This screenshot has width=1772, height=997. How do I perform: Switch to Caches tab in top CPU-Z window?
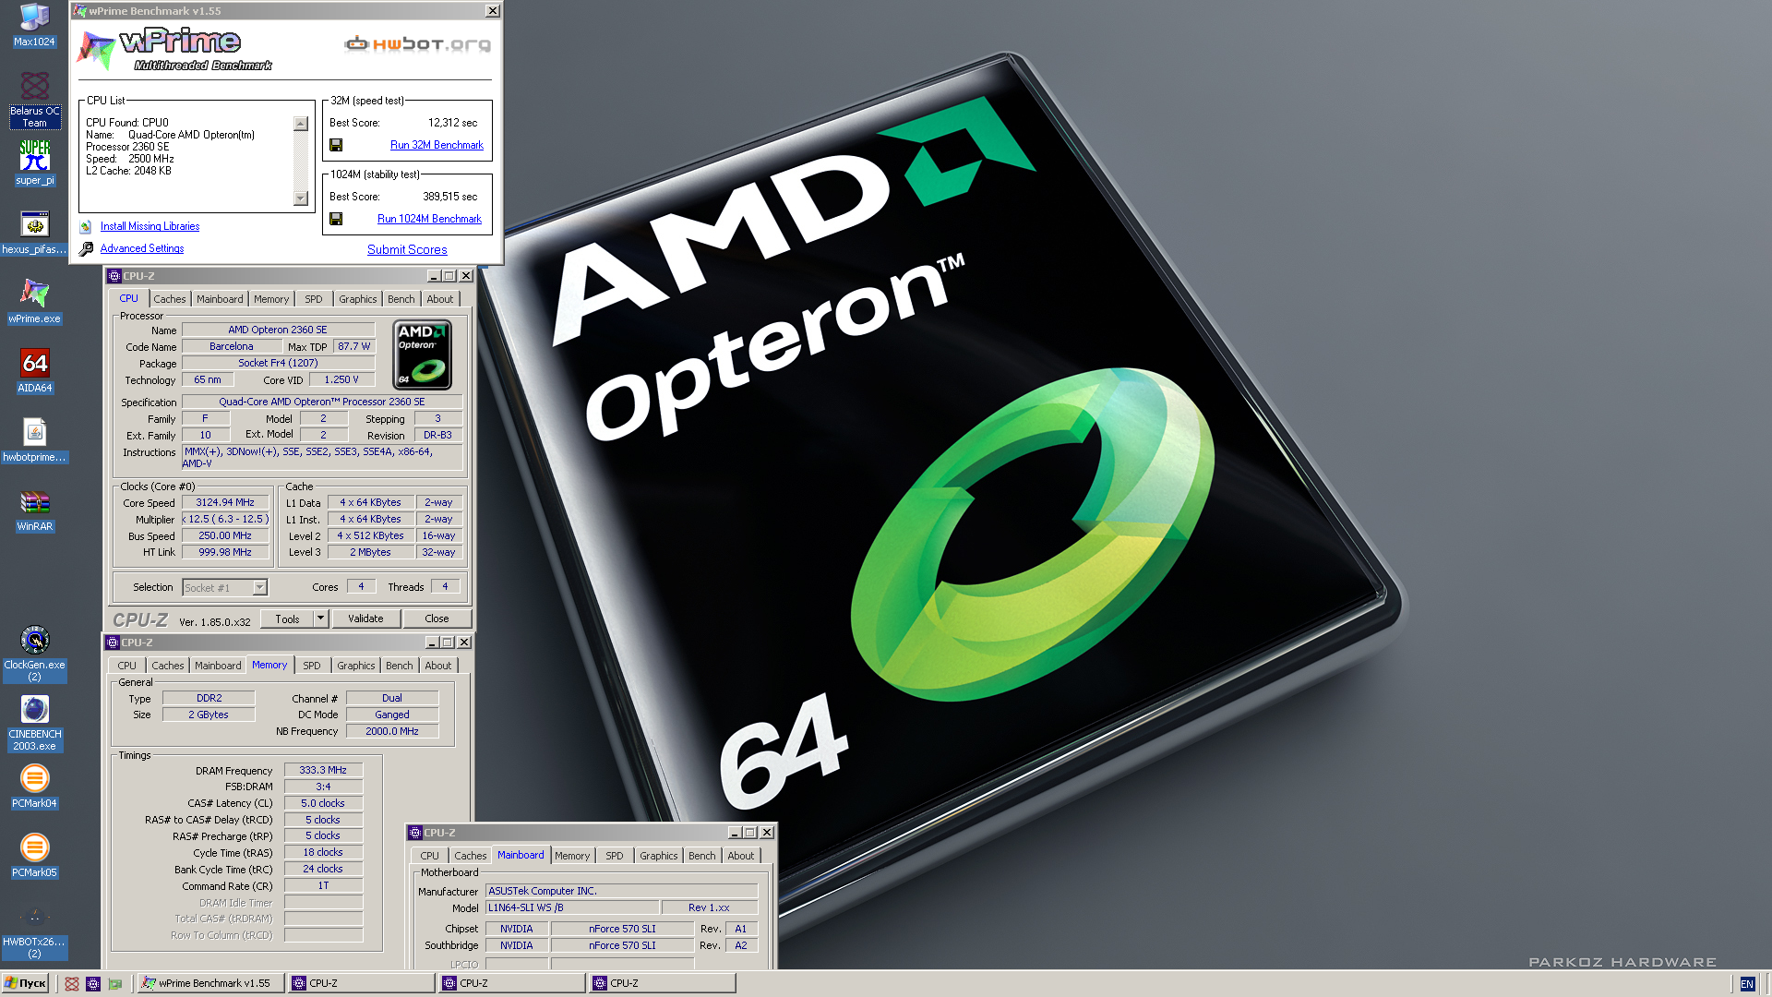pyautogui.click(x=169, y=299)
